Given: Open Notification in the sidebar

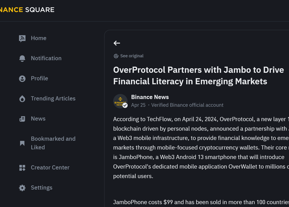Looking at the screenshot, I should tap(46, 58).
